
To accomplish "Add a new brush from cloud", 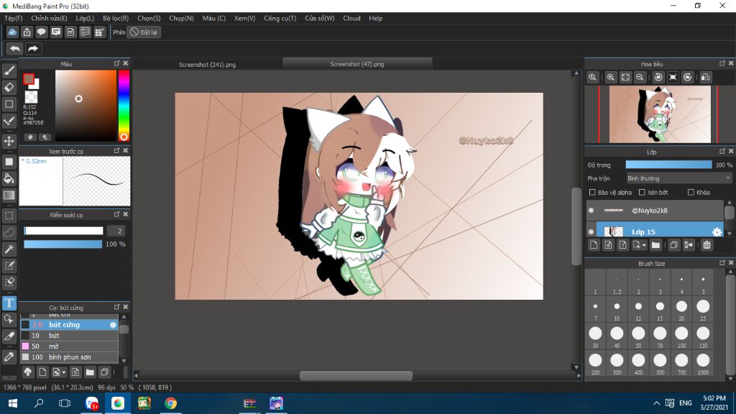I will click(x=28, y=372).
